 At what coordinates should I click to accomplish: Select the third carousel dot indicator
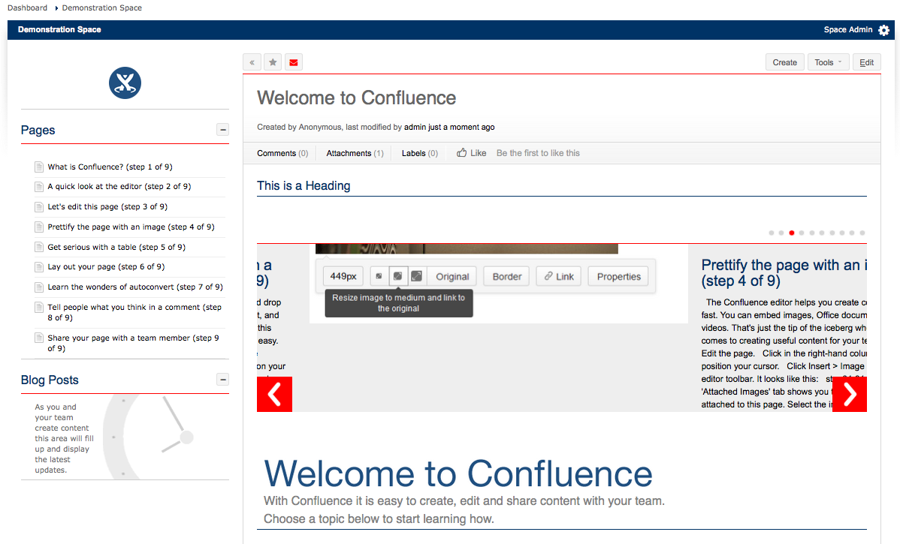tap(791, 233)
